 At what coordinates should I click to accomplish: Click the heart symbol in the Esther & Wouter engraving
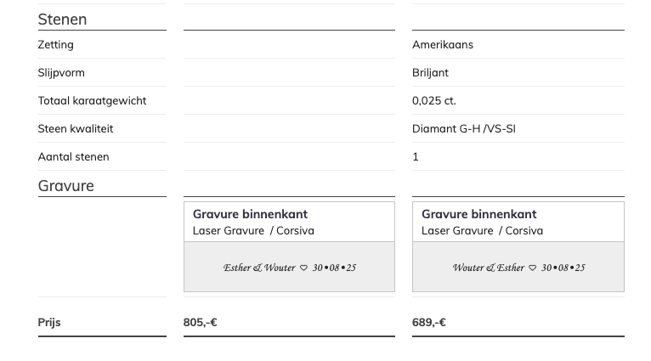coord(303,268)
